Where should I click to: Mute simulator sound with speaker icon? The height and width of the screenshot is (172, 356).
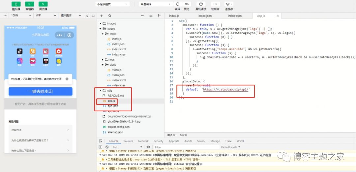click(x=87, y=16)
